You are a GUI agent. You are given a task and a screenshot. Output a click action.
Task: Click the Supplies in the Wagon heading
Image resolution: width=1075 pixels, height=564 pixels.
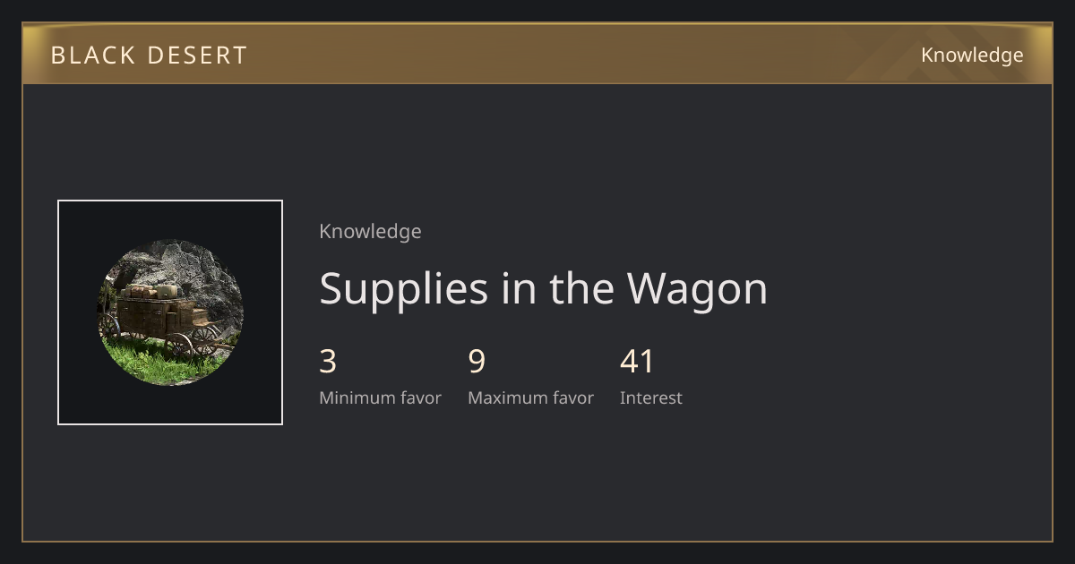544,289
